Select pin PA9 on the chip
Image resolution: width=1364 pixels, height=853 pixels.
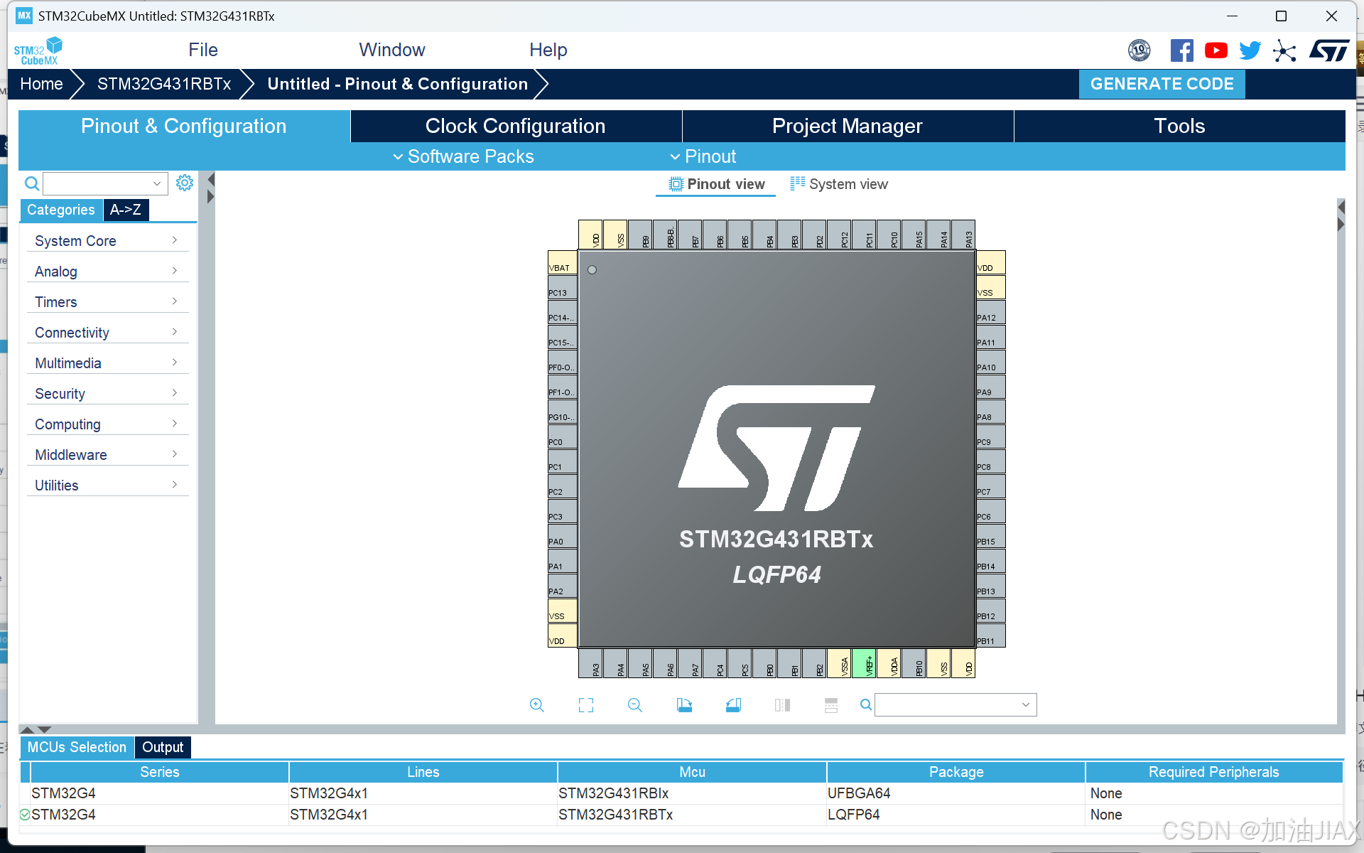pyautogui.click(x=991, y=387)
